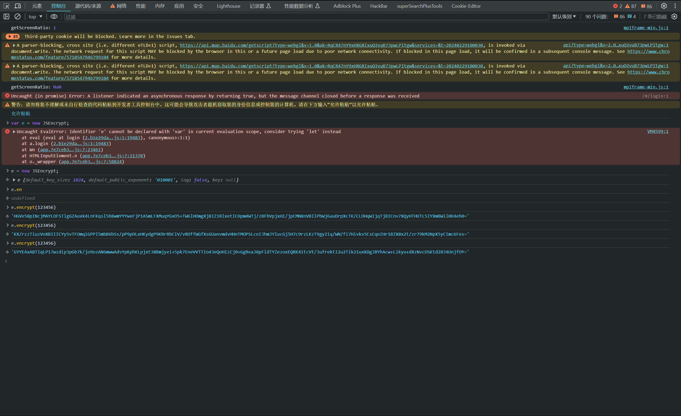This screenshot has height=416, width=681.
Task: Open the Adblock Plus tab
Action: pyautogui.click(x=347, y=6)
